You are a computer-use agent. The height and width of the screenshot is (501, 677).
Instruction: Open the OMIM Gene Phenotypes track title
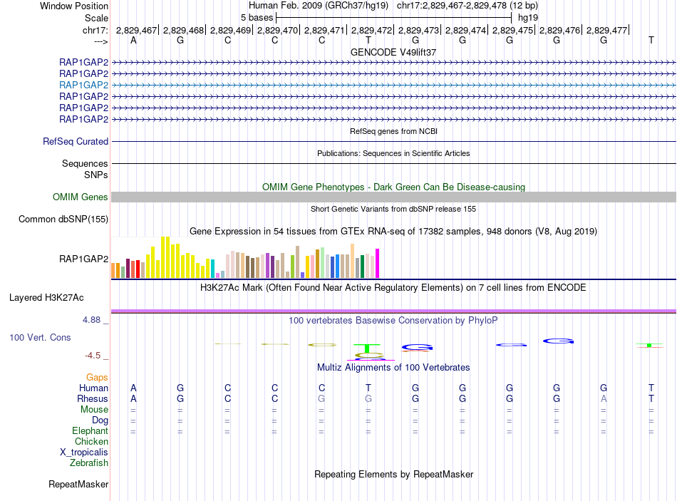tap(394, 187)
